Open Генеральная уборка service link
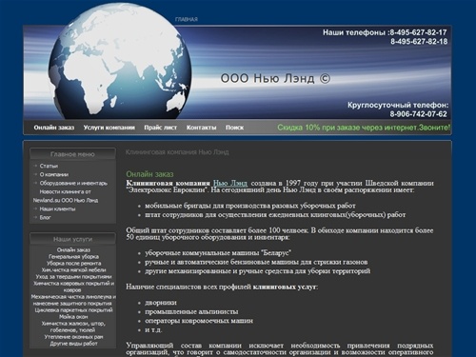This screenshot has height=357, width=476. pos(73,257)
